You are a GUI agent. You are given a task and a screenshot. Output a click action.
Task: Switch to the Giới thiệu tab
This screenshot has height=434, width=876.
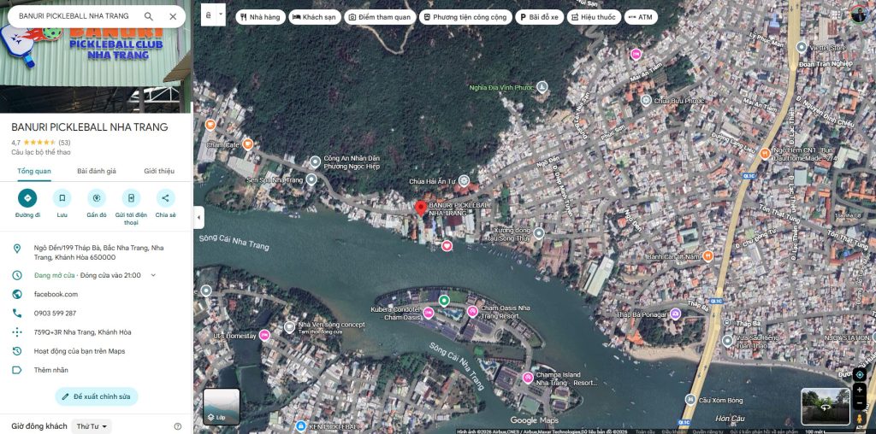(159, 171)
